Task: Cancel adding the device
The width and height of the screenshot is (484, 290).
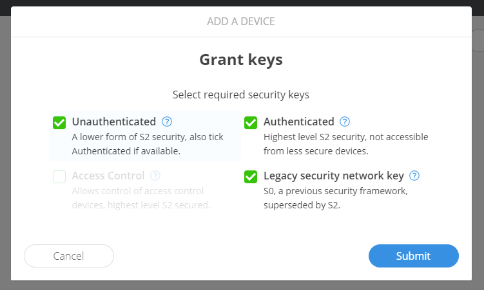Action: 69,256
